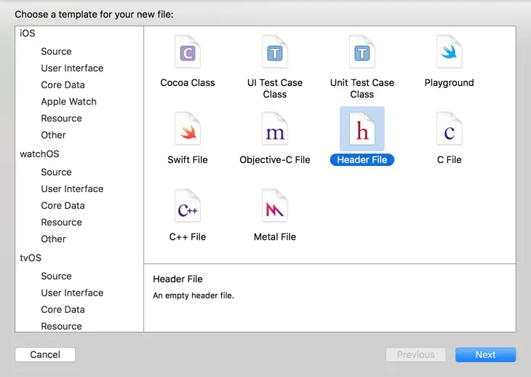The height and width of the screenshot is (377, 531).
Task: Click the tvOS section heading
Action: [31, 258]
